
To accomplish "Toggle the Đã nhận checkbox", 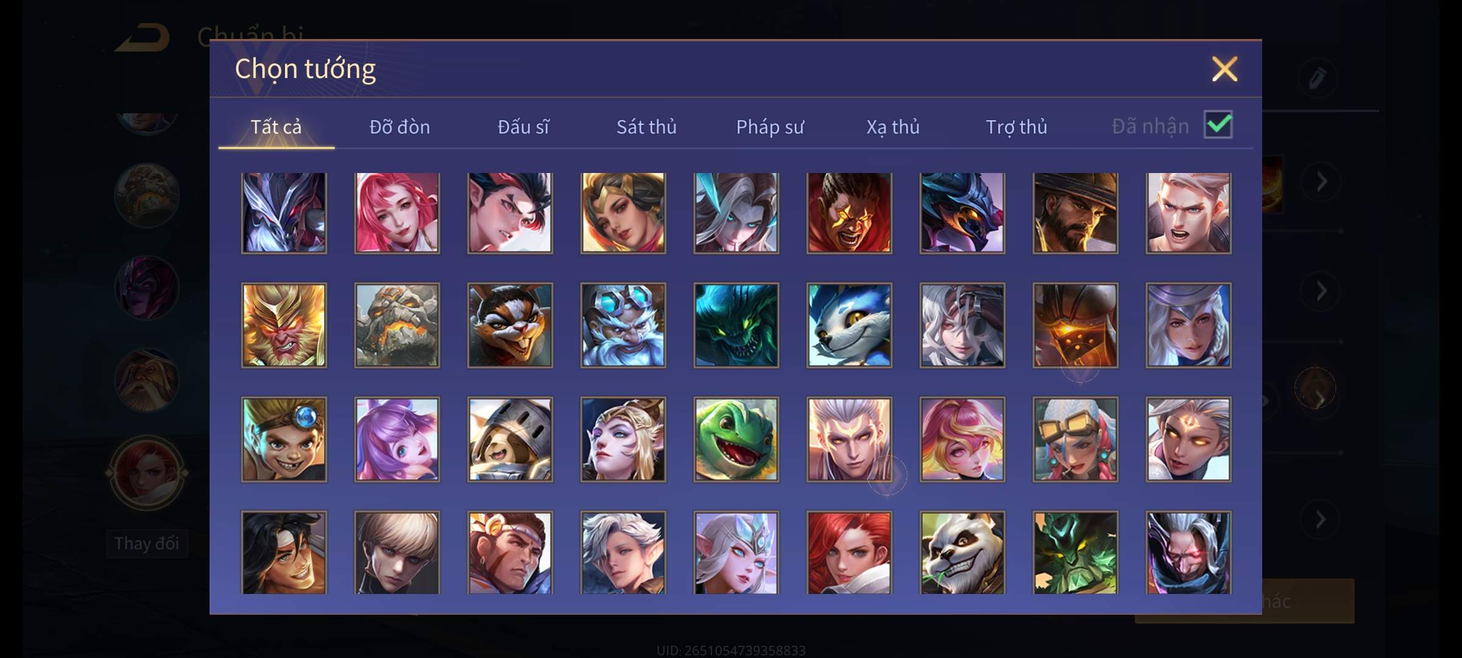I will click(x=1218, y=125).
